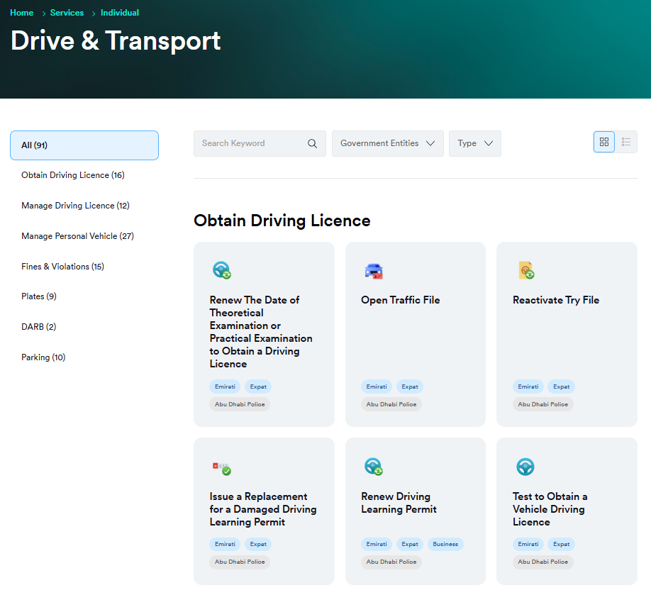Navigate to Services breadcrumb link
This screenshot has width=651, height=595.
click(x=67, y=13)
